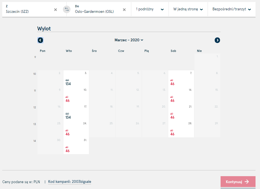Image resolution: width=260 pixels, height=189 pixels.
Task: Click the Czw weekday column header
Action: 121,51
